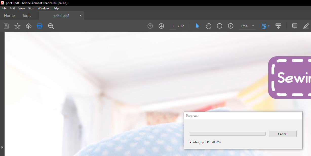Expand the left navigation pane arrow
The width and height of the screenshot is (311, 156).
coord(2,147)
